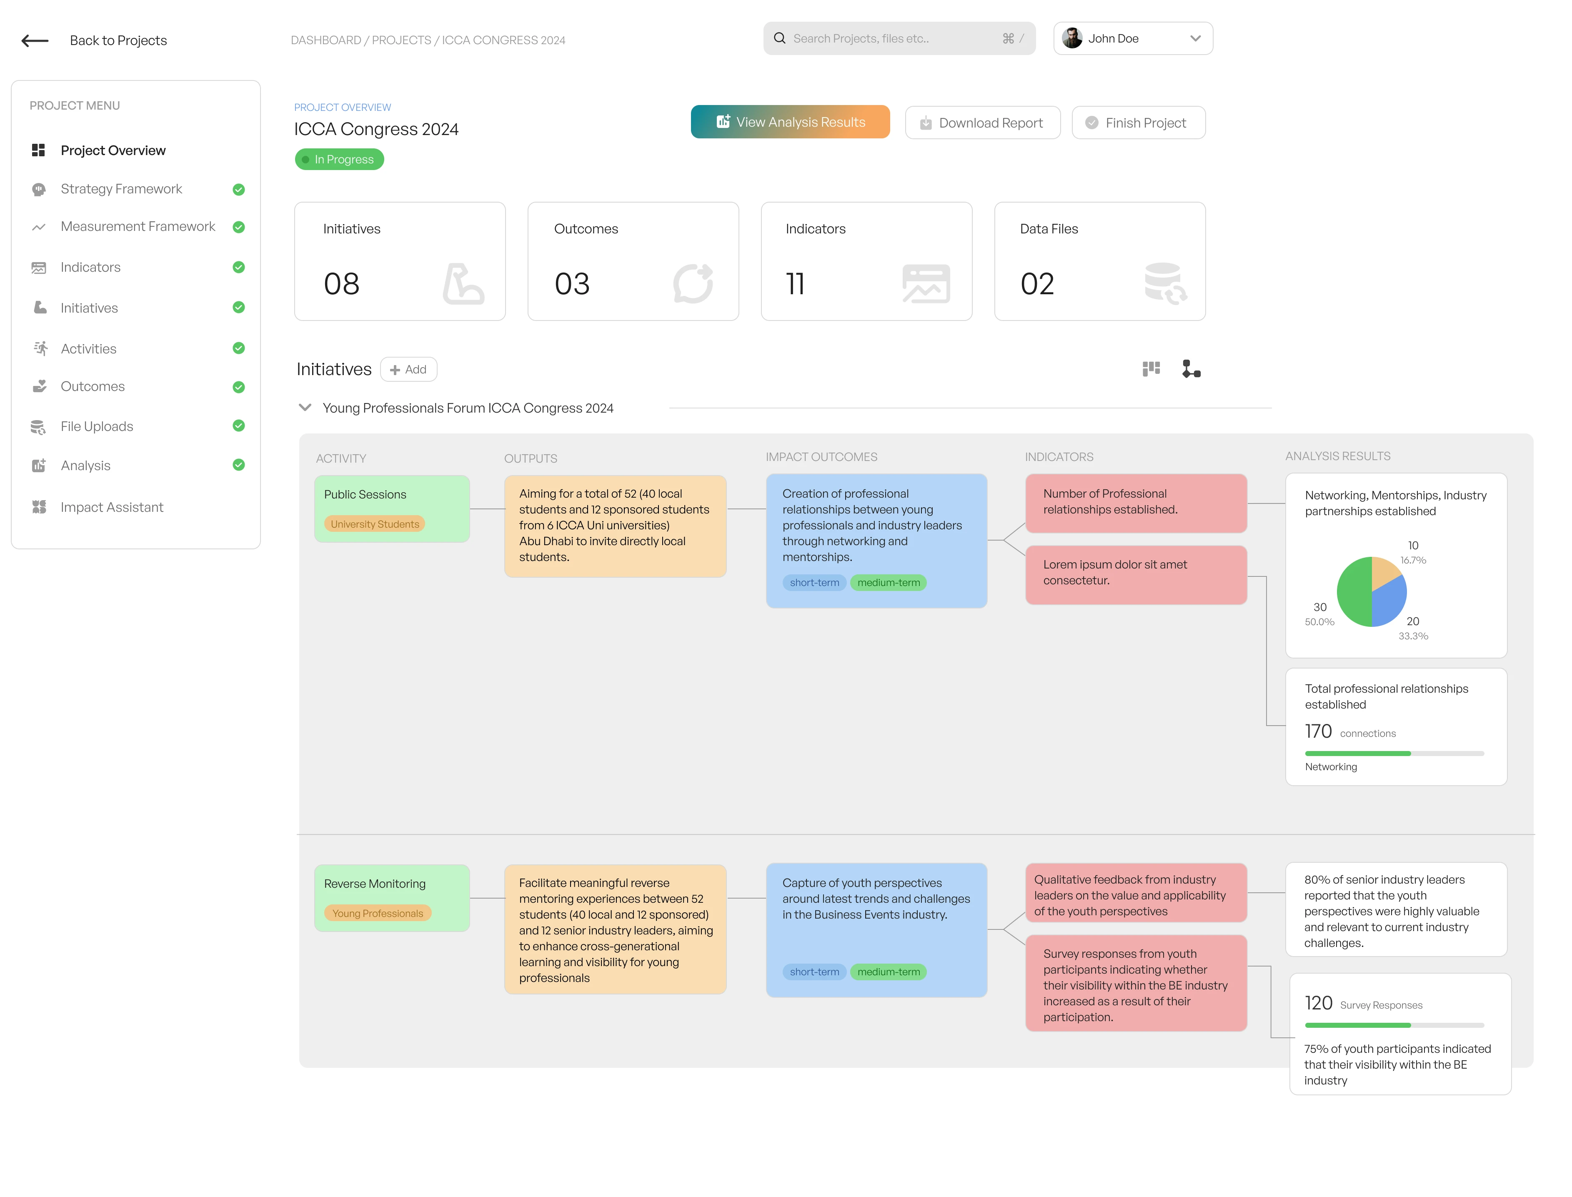The image size is (1572, 1197).
Task: Click the Indicators sidebar icon
Action: [38, 268]
